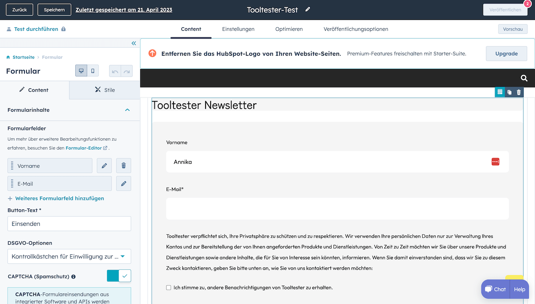Click the Upgrade button in the banner
Viewport: 535px width, 304px height.
(506, 53)
